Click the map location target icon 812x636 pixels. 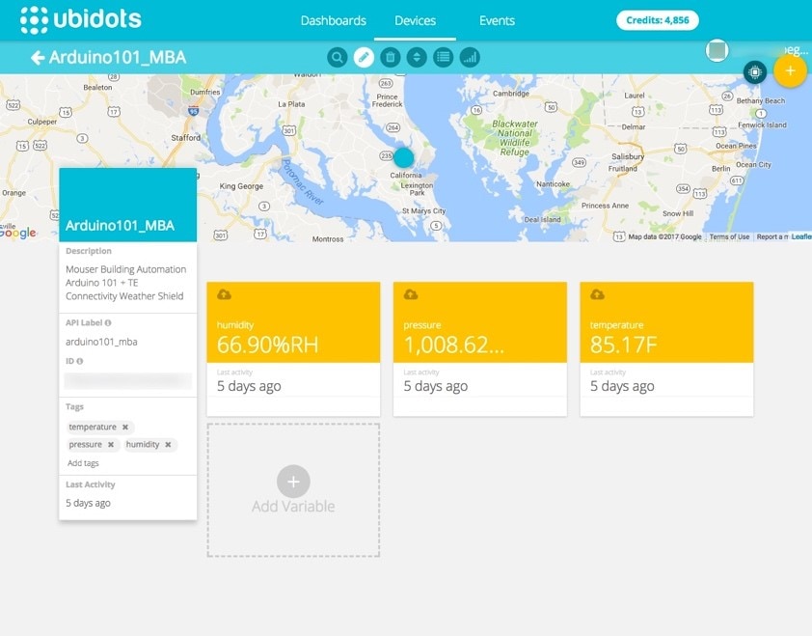click(x=755, y=72)
